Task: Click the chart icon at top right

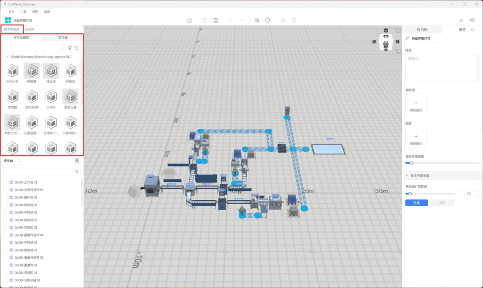Action: (x=461, y=20)
